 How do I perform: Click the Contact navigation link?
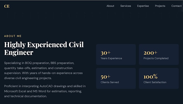(x=176, y=6)
